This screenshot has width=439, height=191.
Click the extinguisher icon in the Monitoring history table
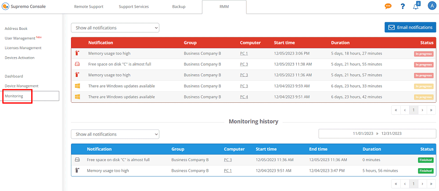[77, 170]
